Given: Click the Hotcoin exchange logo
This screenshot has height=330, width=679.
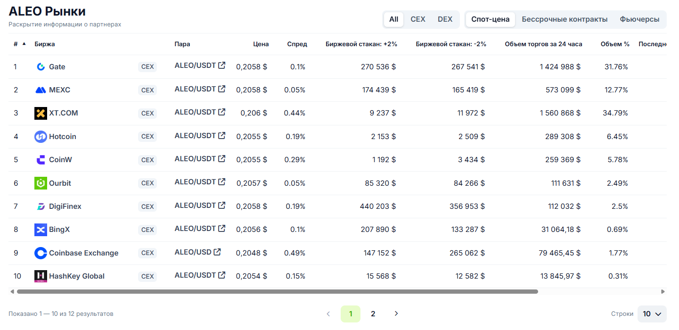Looking at the screenshot, I should coord(41,137).
